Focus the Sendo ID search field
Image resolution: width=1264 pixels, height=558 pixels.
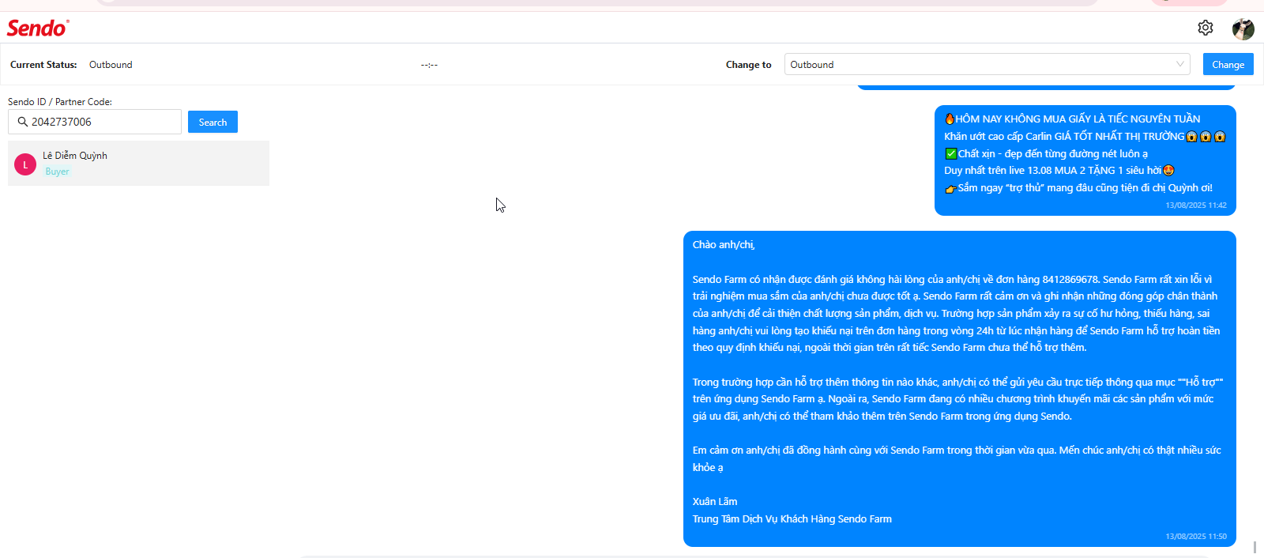(95, 122)
